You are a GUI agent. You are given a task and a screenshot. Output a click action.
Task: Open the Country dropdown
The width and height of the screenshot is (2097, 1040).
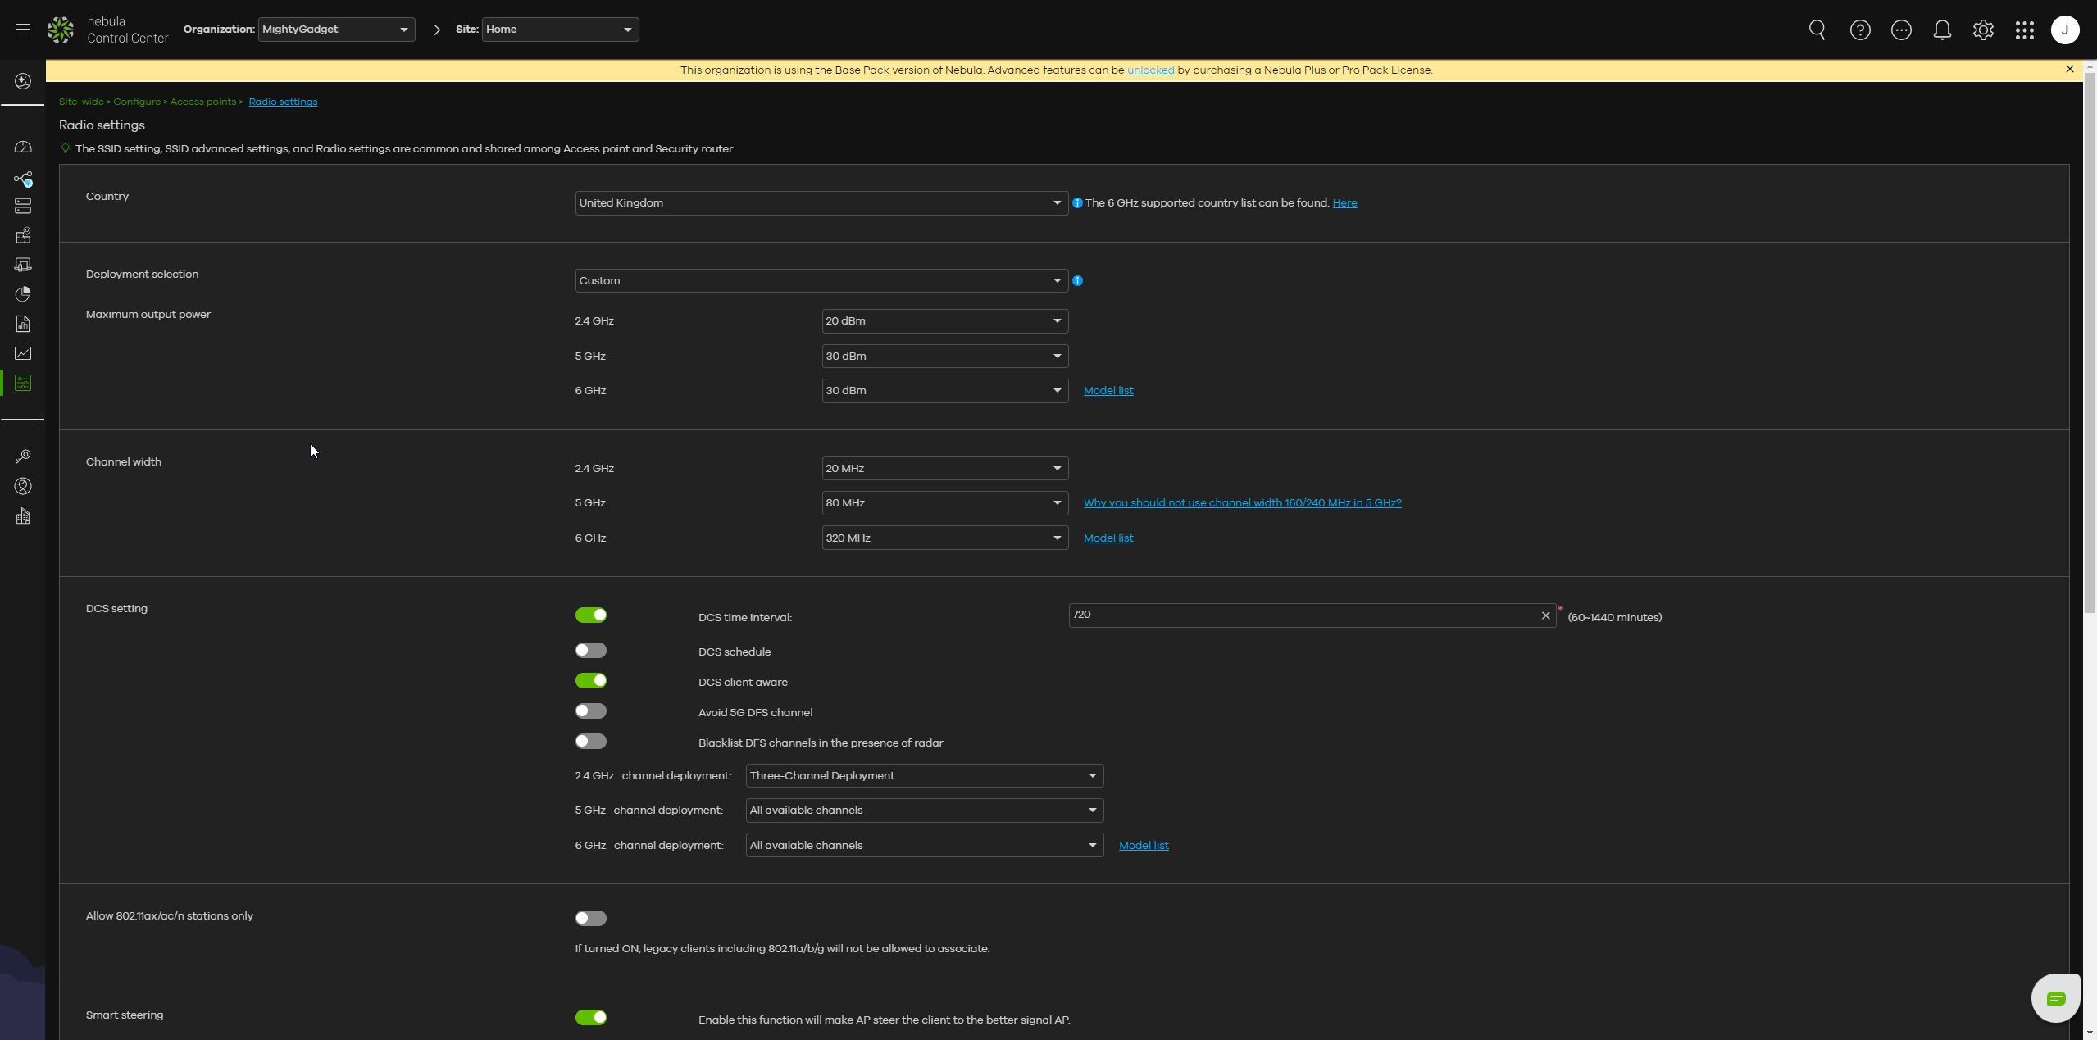(x=821, y=203)
